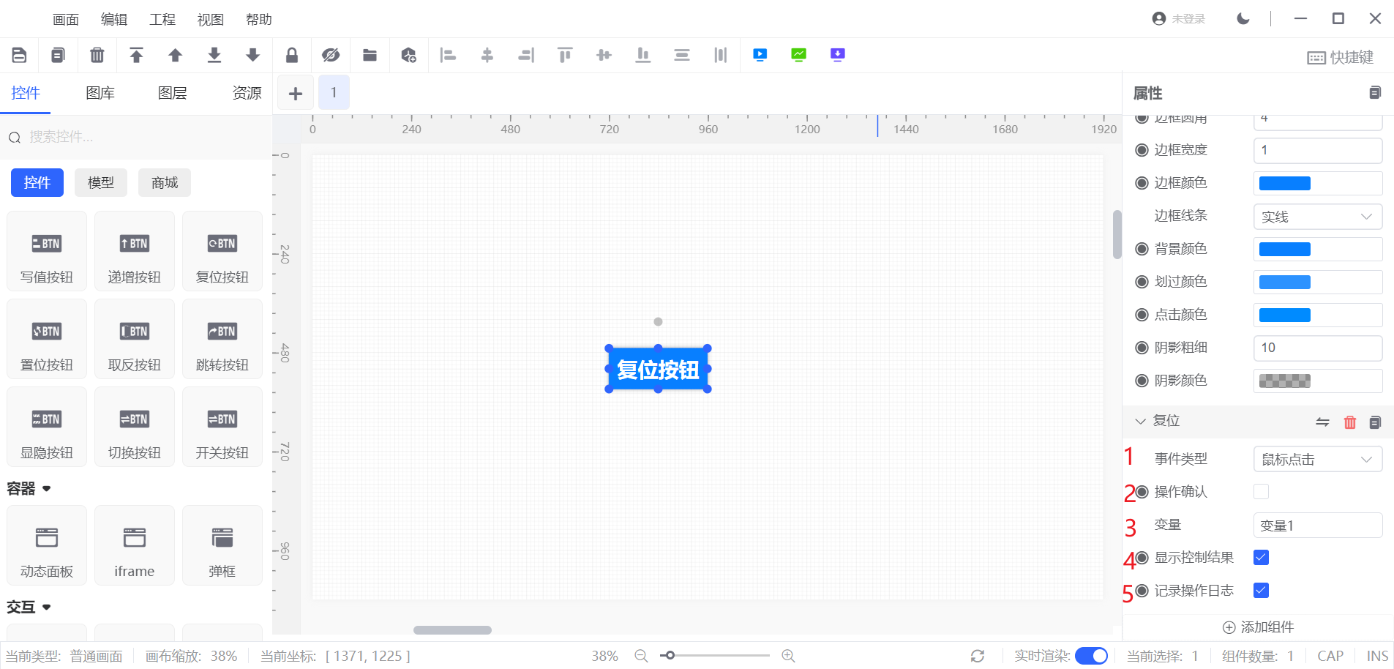
Task: Open the 工程 menu
Action: click(x=162, y=20)
